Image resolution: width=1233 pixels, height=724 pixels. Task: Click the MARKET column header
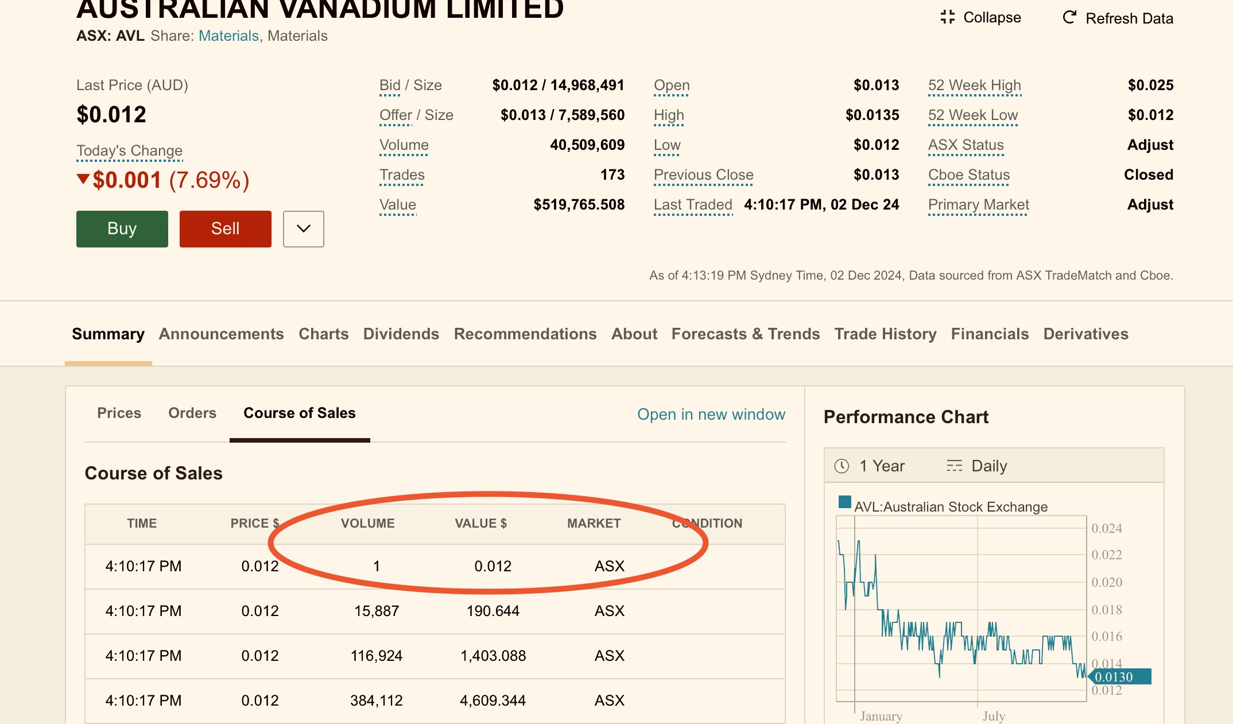[x=594, y=524]
